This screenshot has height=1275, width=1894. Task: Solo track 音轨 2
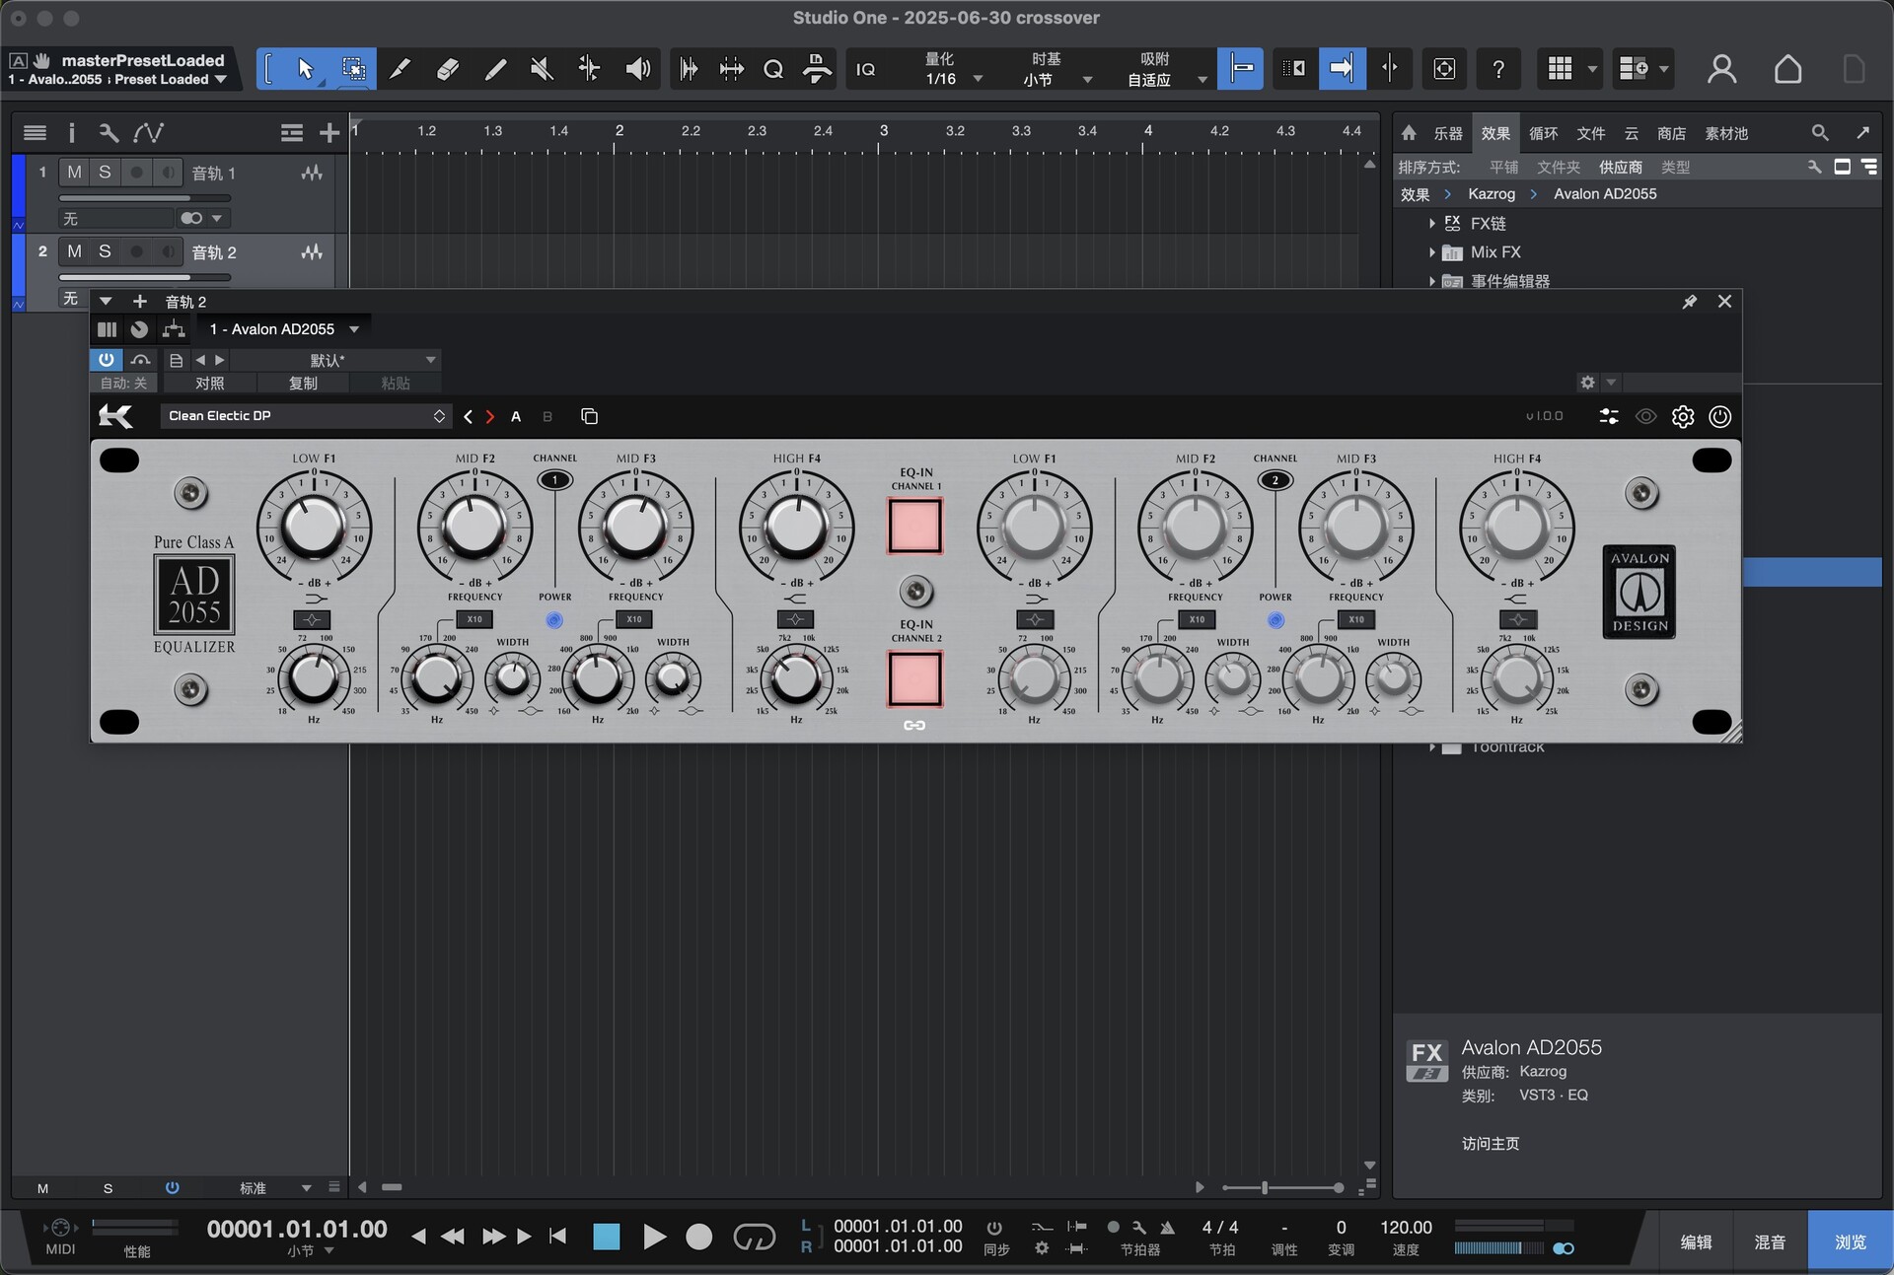(105, 252)
